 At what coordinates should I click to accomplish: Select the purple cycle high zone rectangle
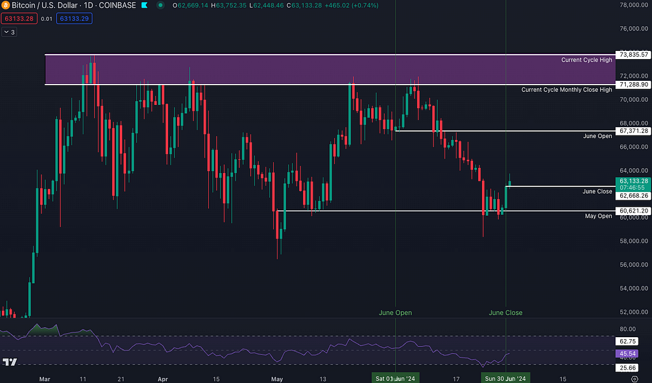(x=330, y=70)
